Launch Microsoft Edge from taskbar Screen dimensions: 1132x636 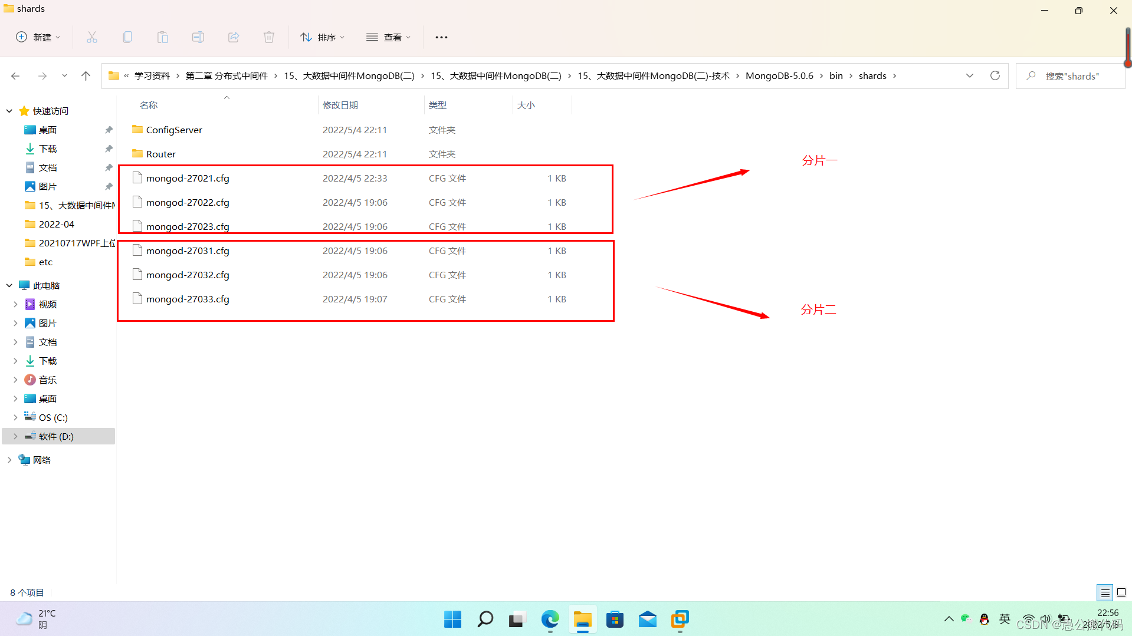(x=550, y=619)
